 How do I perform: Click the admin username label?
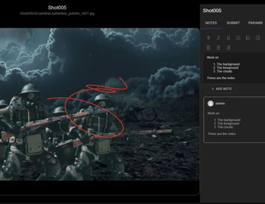tap(220, 104)
